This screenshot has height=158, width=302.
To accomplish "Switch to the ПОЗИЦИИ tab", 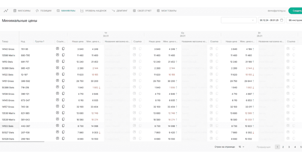I will click(44, 11).
